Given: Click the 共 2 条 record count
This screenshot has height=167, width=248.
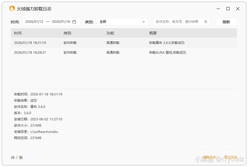Looking at the screenshot, I should click(x=17, y=158).
